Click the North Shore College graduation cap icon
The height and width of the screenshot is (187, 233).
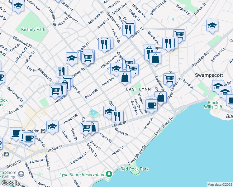(x=21, y=174)
